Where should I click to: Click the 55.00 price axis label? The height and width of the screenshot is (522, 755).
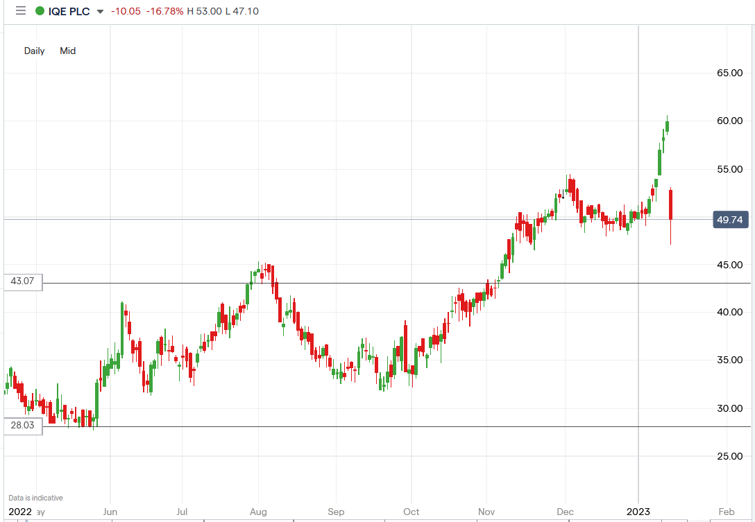click(x=729, y=169)
